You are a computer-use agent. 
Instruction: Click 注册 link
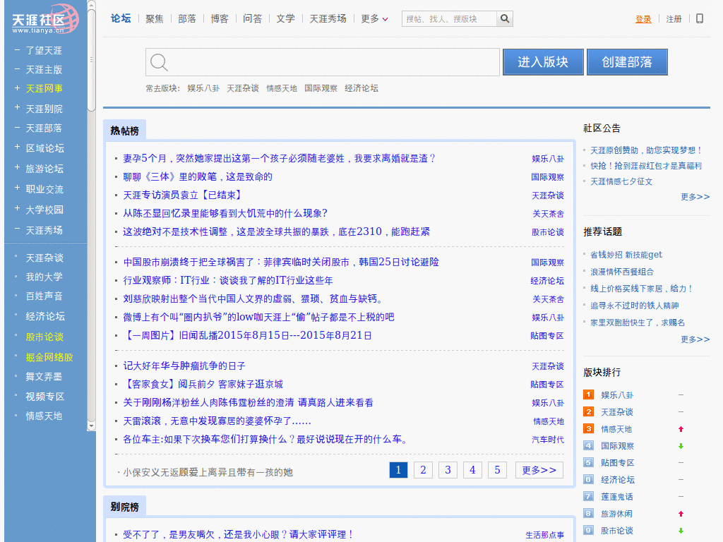pyautogui.click(x=674, y=19)
